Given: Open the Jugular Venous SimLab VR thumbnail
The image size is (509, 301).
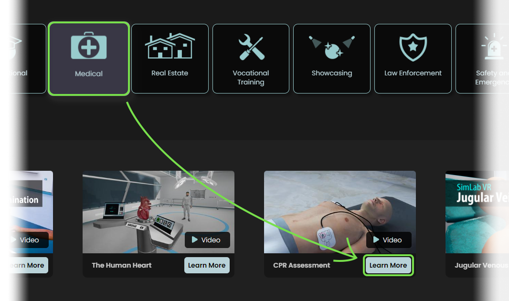Looking at the screenshot, I should pos(477,212).
